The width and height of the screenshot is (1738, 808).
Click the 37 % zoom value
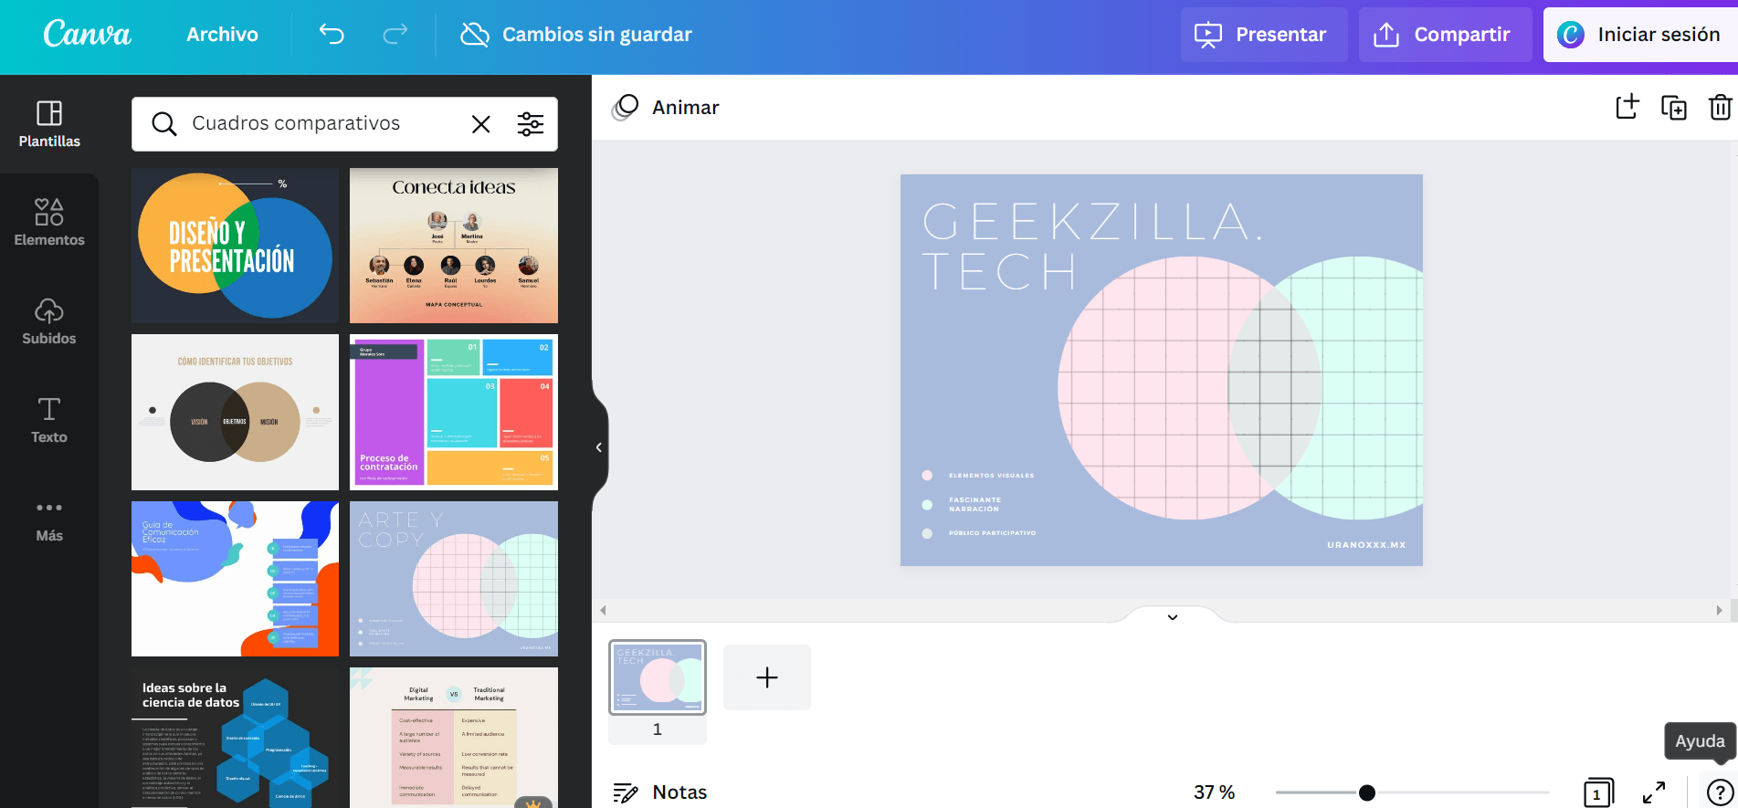point(1214,792)
